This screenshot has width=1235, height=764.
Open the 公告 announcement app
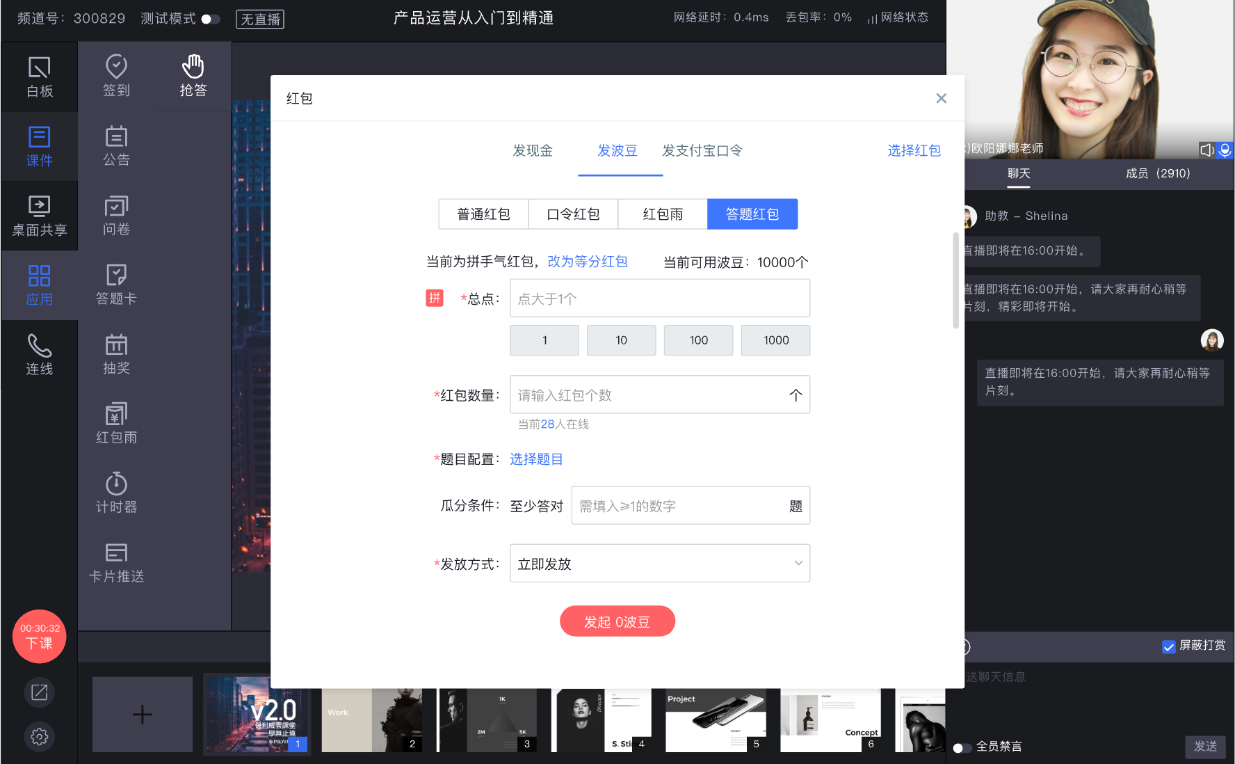pos(116,146)
